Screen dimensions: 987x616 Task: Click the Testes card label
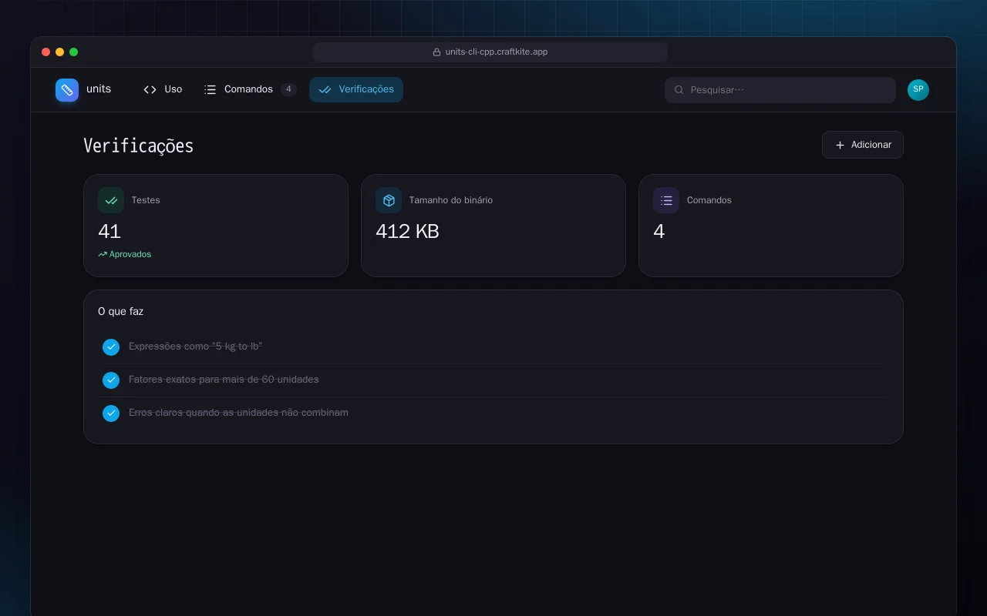tap(146, 200)
